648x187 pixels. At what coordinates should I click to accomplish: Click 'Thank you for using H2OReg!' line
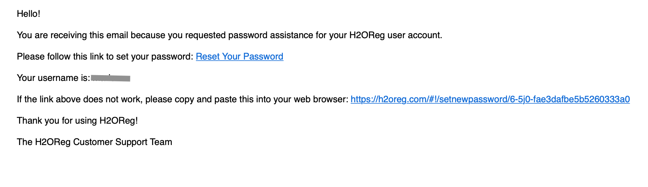(77, 121)
